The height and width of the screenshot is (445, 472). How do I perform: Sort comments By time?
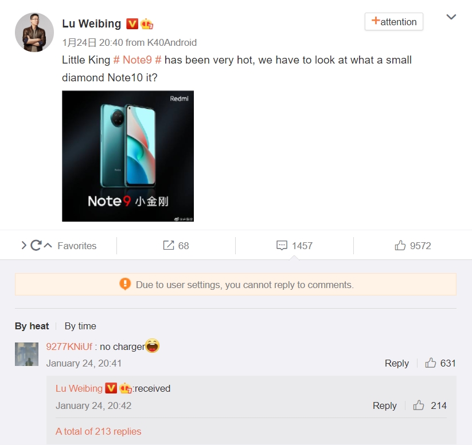coord(80,326)
